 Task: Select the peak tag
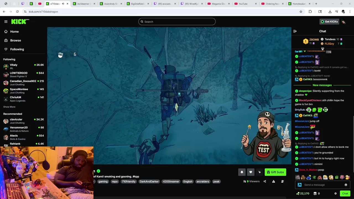click(x=216, y=181)
